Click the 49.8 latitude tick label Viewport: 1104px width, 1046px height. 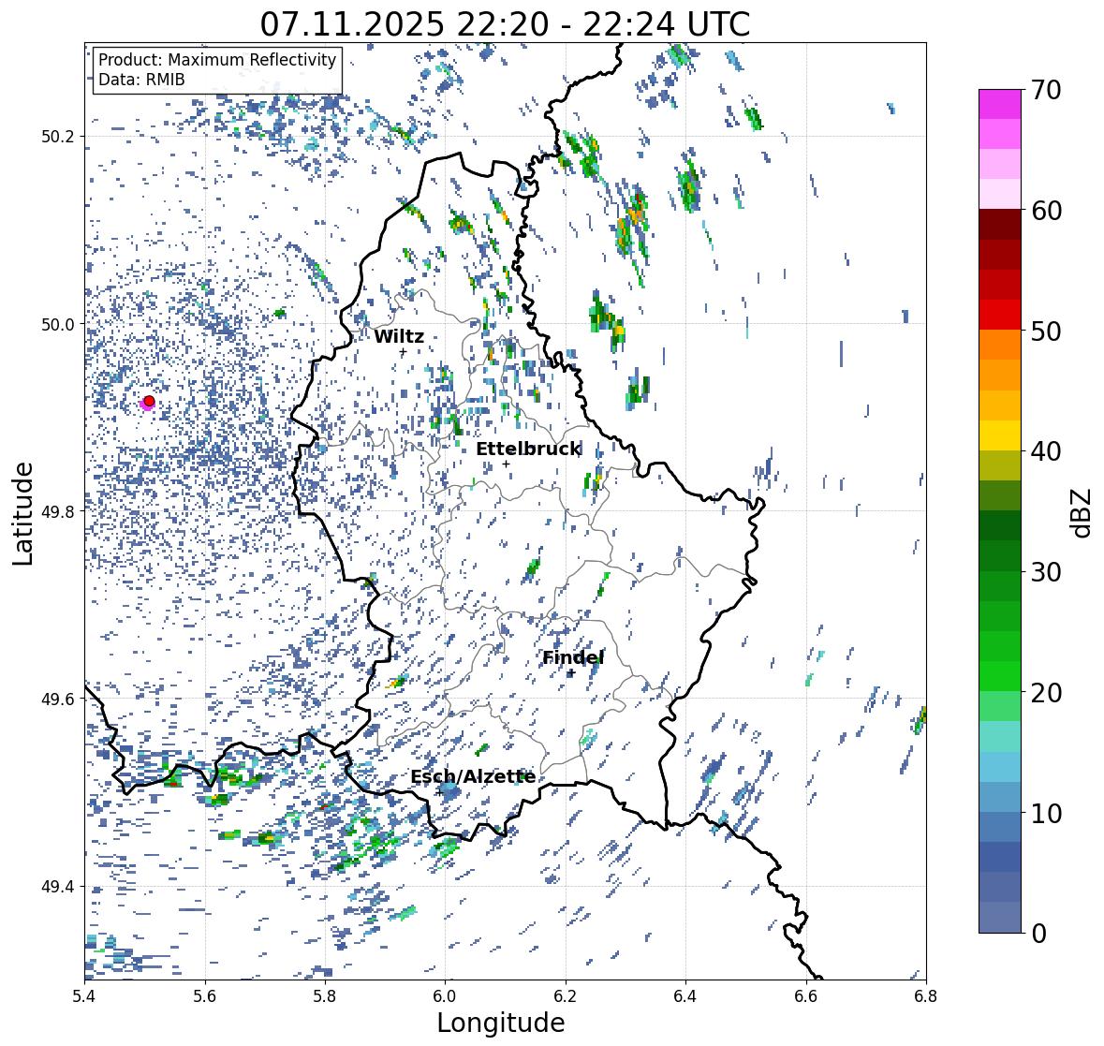58,511
